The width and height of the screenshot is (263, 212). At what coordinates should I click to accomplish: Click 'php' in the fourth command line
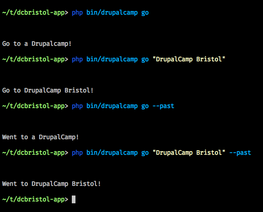[77, 153]
